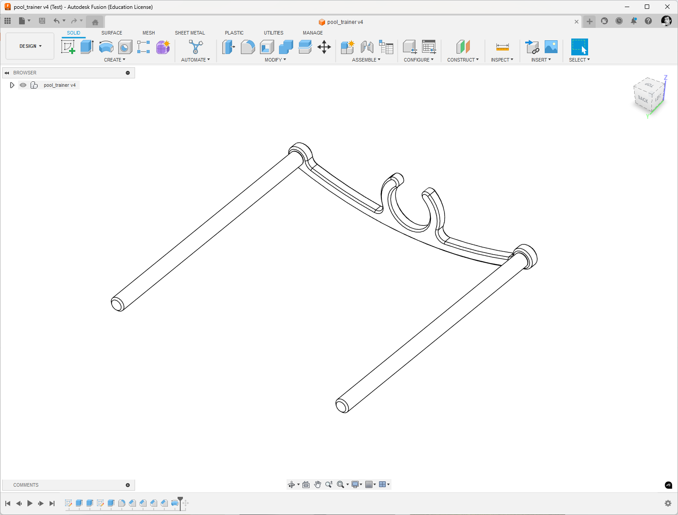
Task: Select the Press Pull tool
Action: pyautogui.click(x=229, y=46)
